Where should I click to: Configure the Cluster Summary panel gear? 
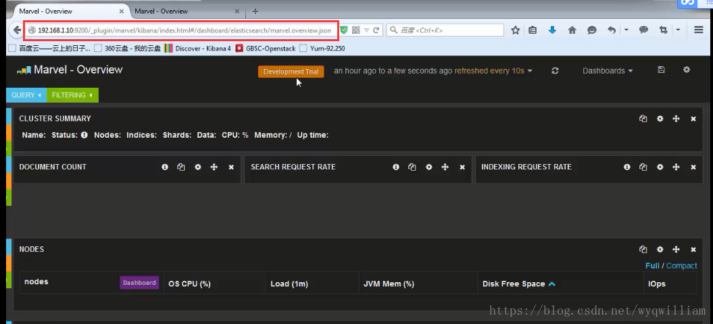[660, 119]
